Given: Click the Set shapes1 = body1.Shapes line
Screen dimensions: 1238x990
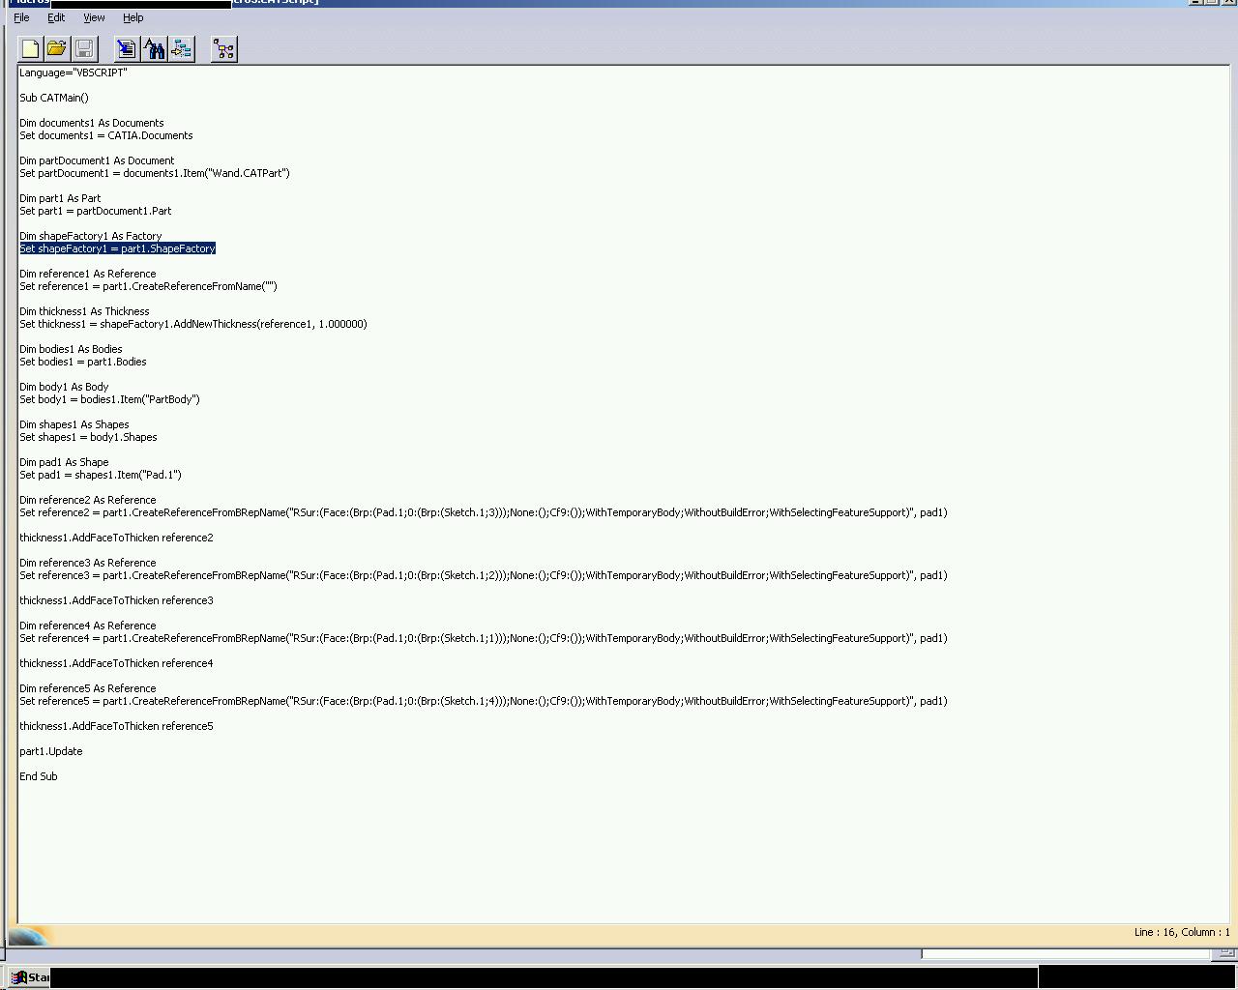Looking at the screenshot, I should click(x=88, y=437).
